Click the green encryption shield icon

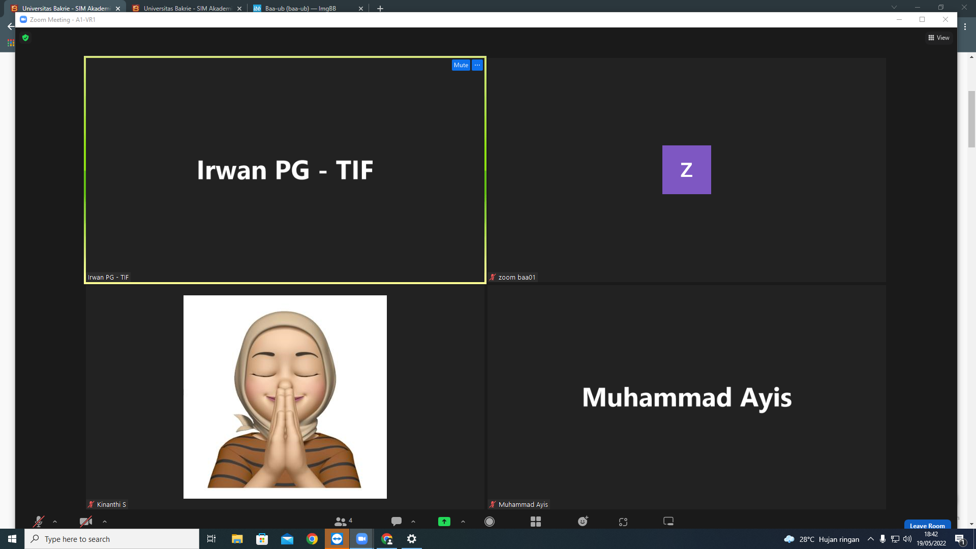point(25,38)
